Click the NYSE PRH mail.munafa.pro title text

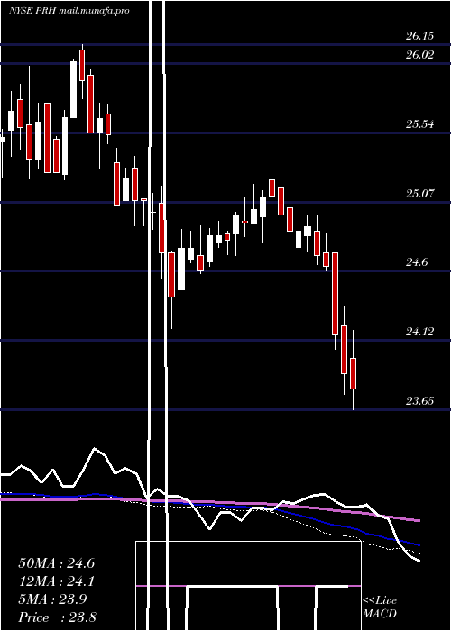coord(69,11)
